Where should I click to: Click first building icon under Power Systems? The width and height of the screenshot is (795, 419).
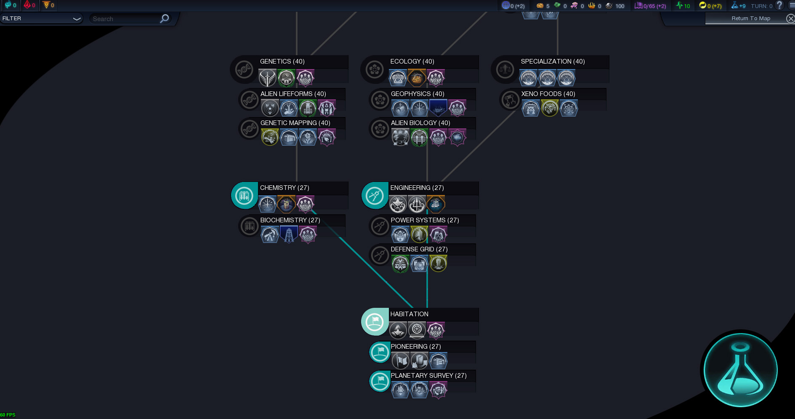(x=400, y=235)
